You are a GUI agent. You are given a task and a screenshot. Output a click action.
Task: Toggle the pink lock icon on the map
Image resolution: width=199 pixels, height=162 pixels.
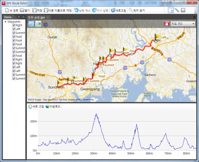[x=167, y=24]
